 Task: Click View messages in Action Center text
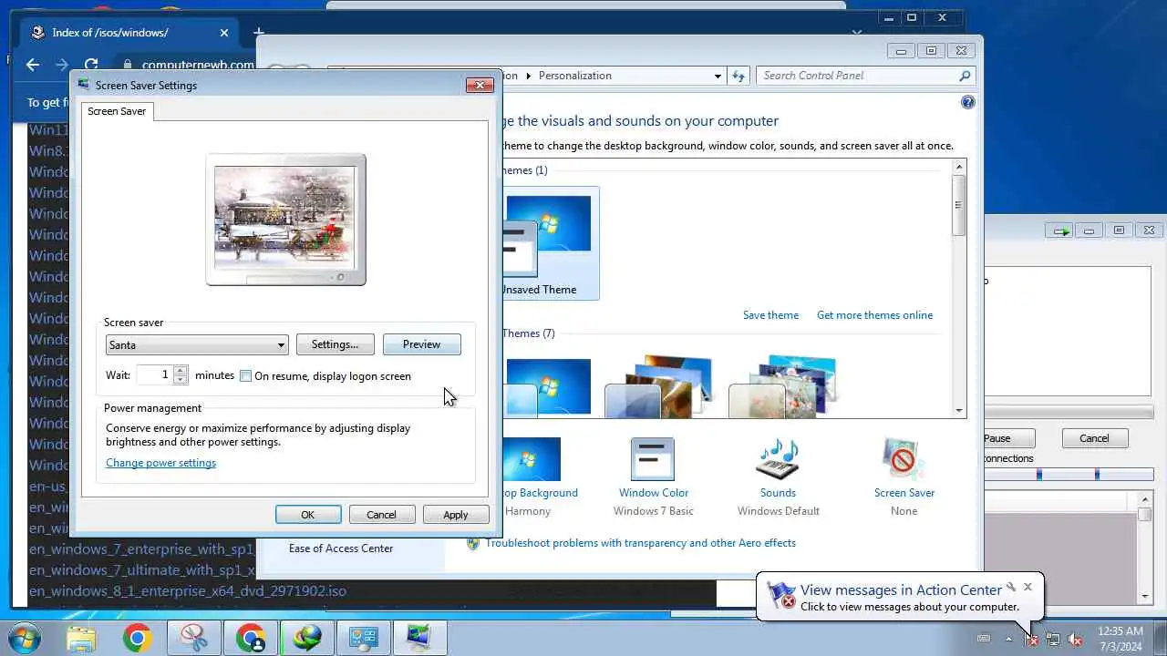[x=901, y=590]
